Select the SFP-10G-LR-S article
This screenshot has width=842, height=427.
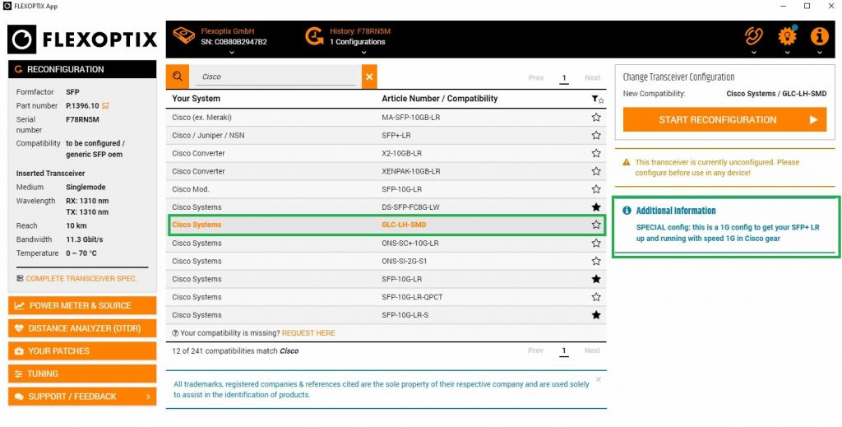[405, 315]
